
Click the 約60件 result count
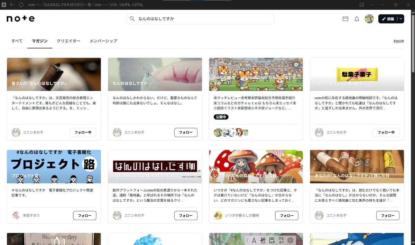pos(398,41)
